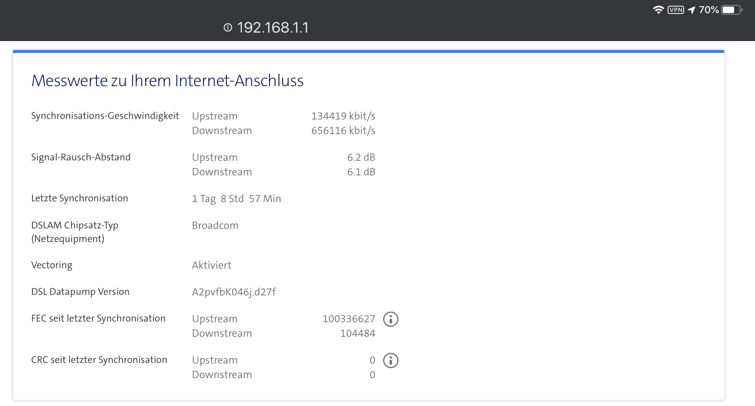
Task: Tap the 70% battery percentage
Action: coord(709,10)
